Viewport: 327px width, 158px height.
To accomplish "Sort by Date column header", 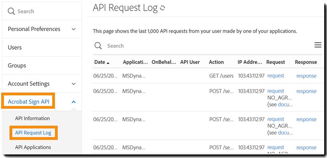I will click(100, 62).
